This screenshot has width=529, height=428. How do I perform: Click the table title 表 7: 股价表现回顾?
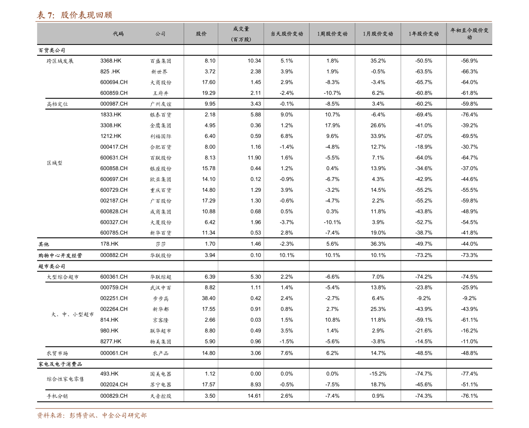coord(74,15)
